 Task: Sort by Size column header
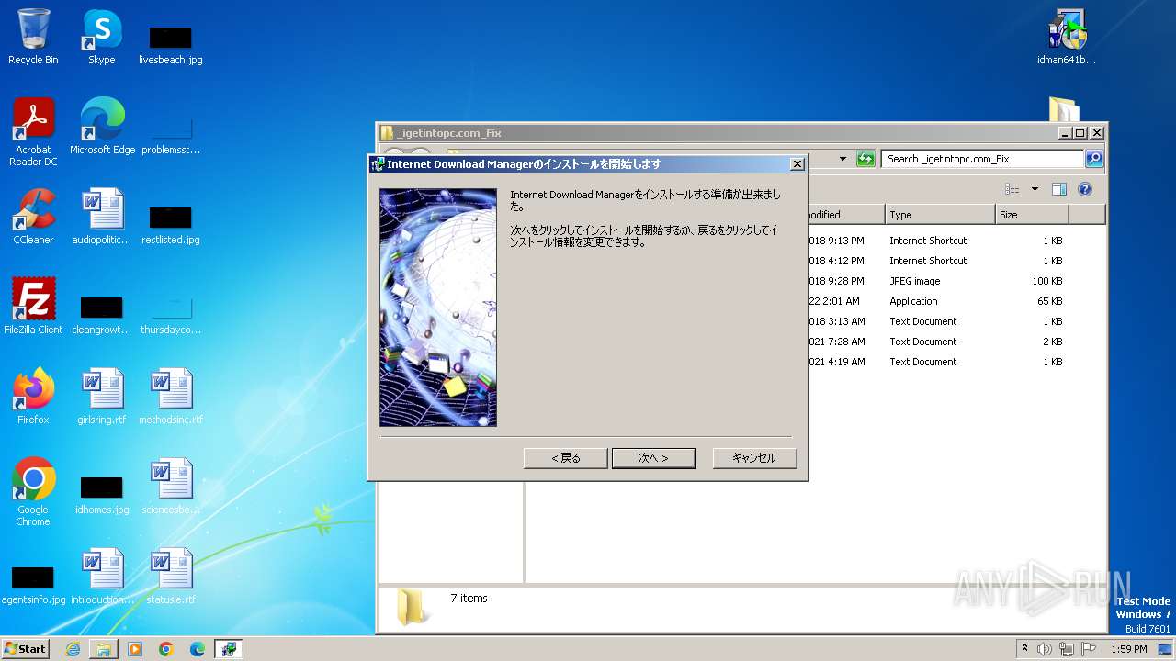click(1032, 215)
